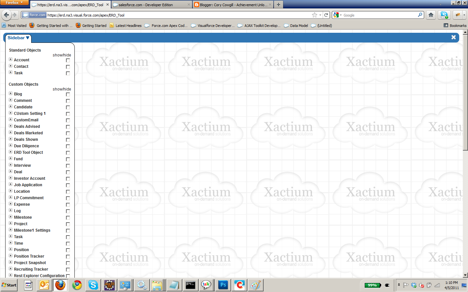Image resolution: width=468 pixels, height=292 pixels.
Task: Click the Skype toolbar icon in Firefox
Action: [444, 15]
